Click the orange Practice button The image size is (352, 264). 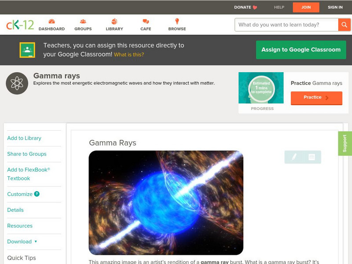click(316, 98)
